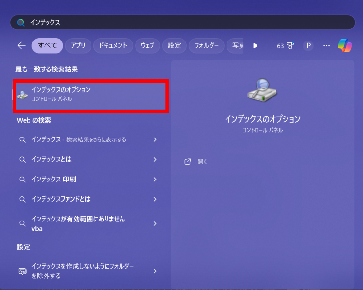
Task: Expand chevron for インデックスファンドとは row
Action: point(155,199)
